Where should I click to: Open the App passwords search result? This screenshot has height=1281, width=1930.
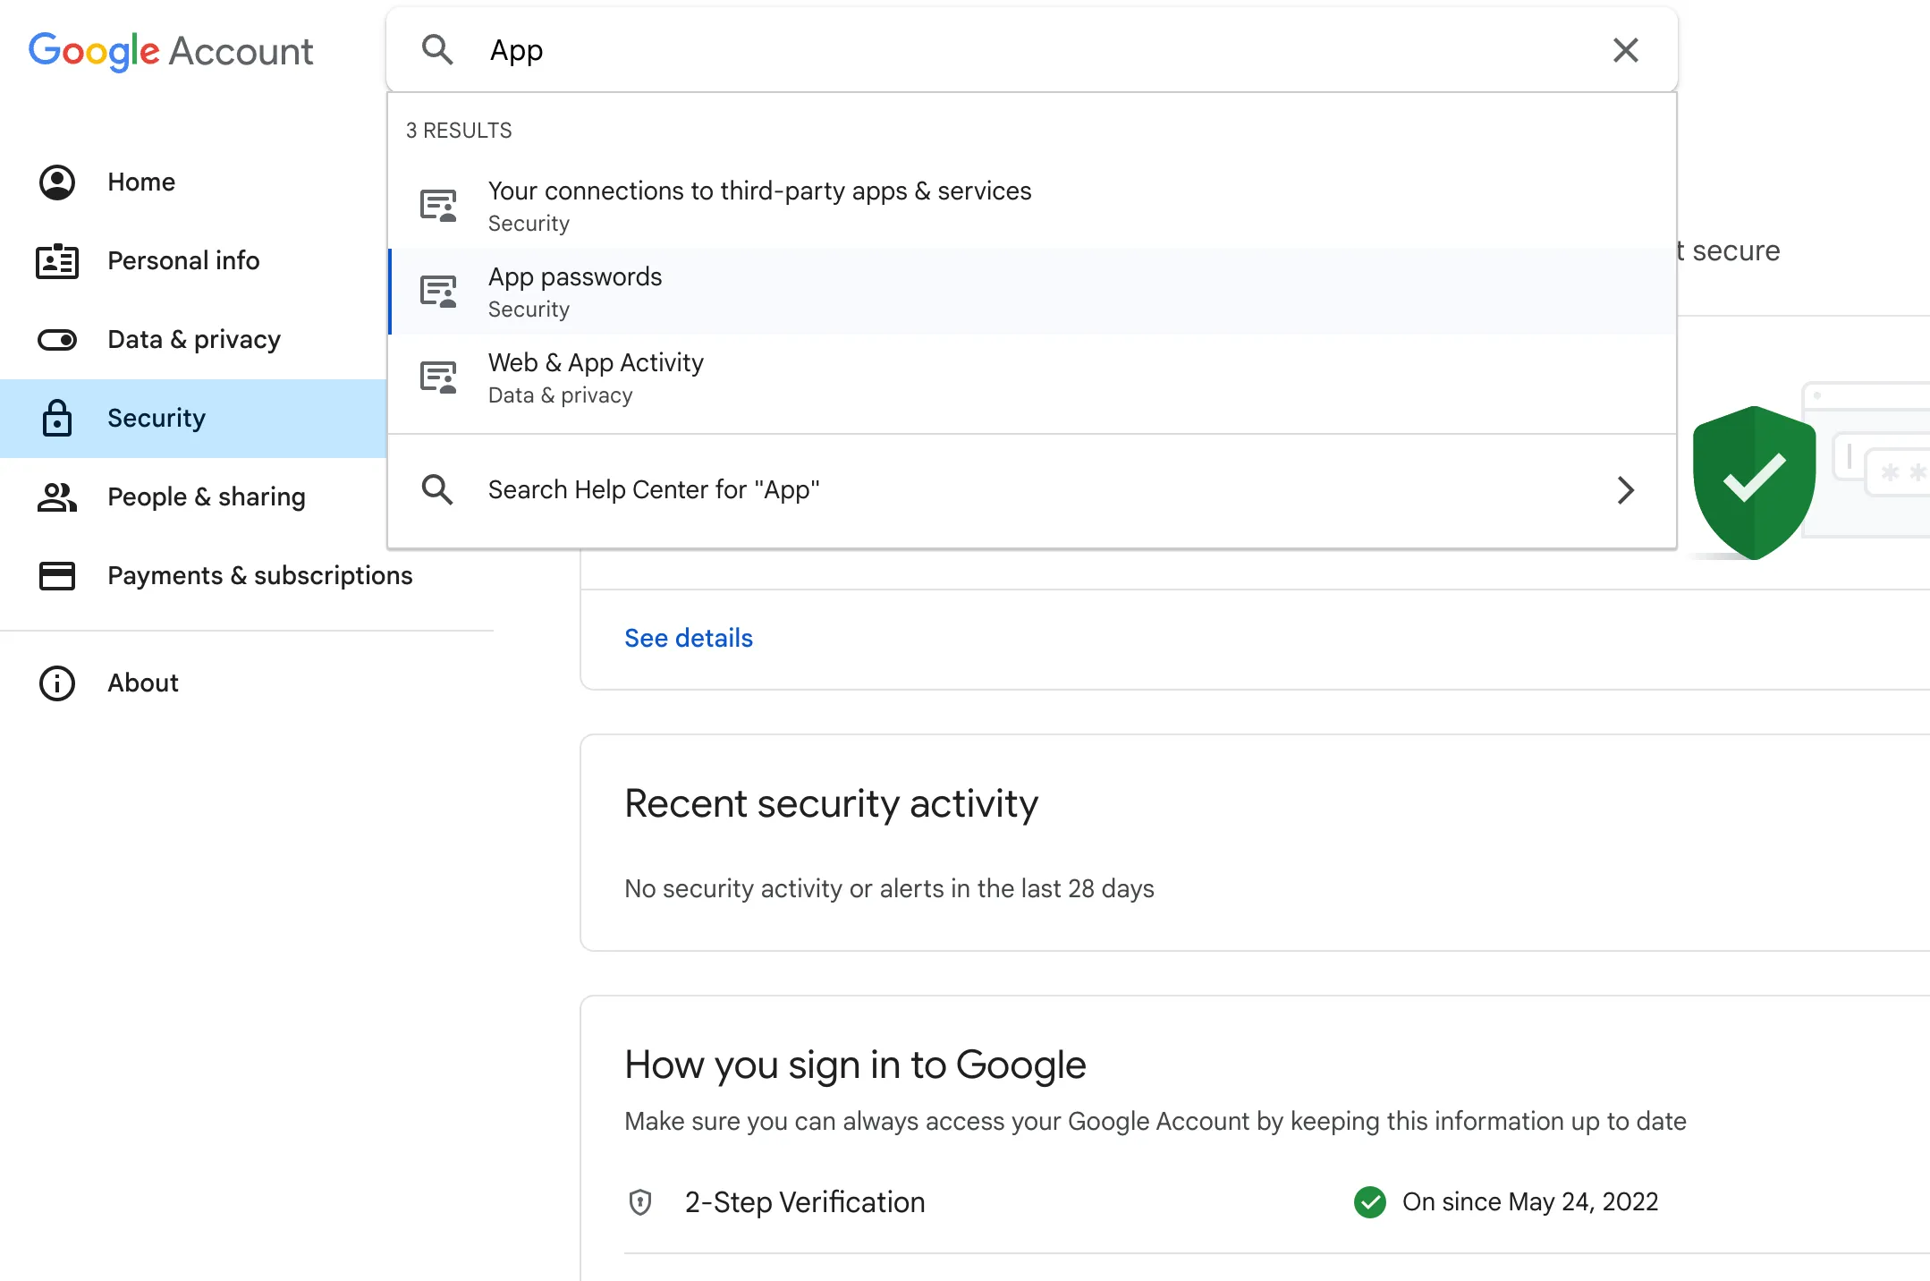tap(575, 292)
